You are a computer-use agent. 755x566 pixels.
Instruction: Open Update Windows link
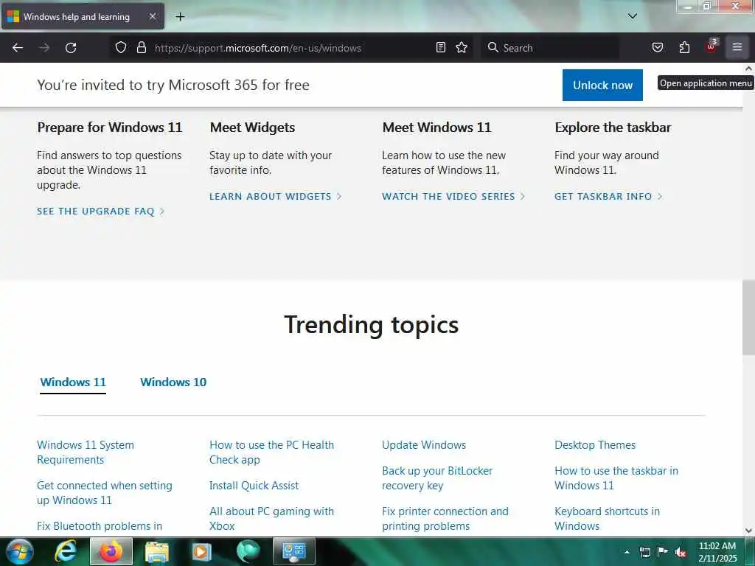424,445
